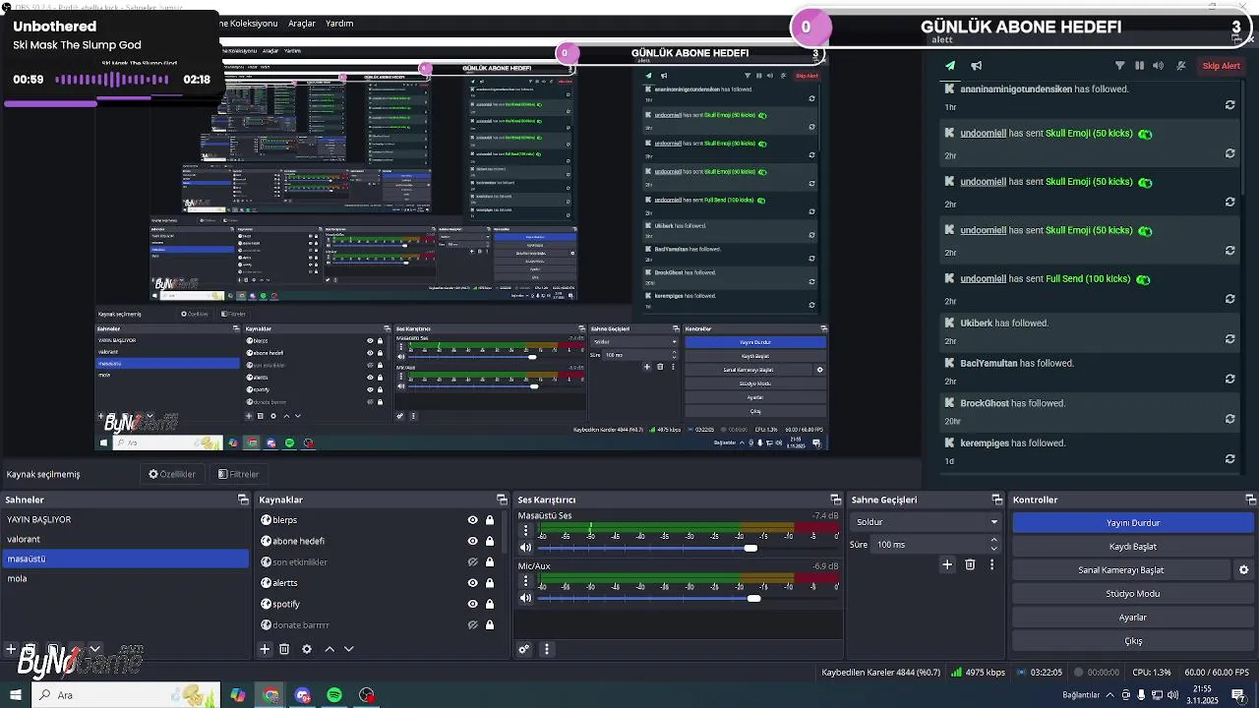
Task: Show hidden system tray icons
Action: click(1110, 695)
